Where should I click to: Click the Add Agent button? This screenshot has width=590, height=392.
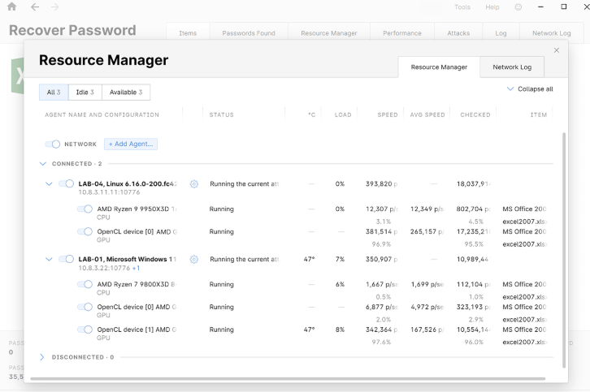coord(130,144)
